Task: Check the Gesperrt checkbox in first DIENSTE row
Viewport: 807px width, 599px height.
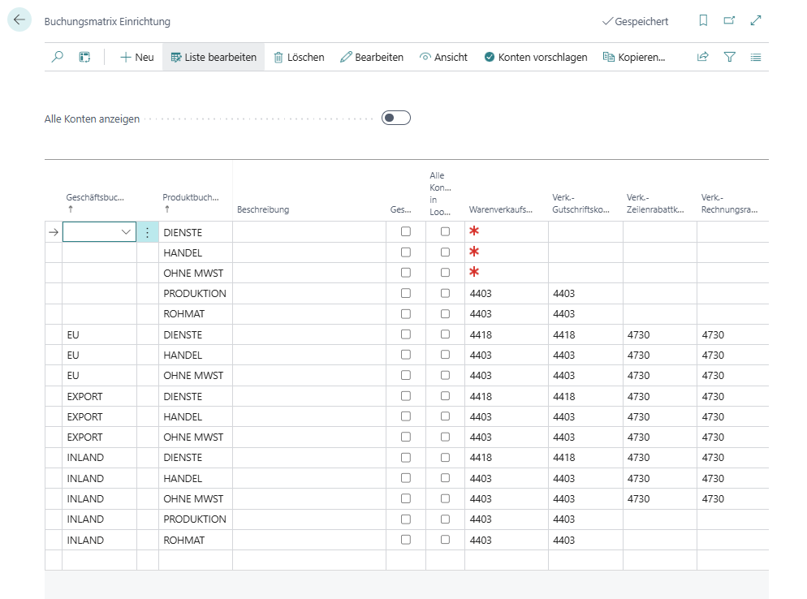Action: 406,232
